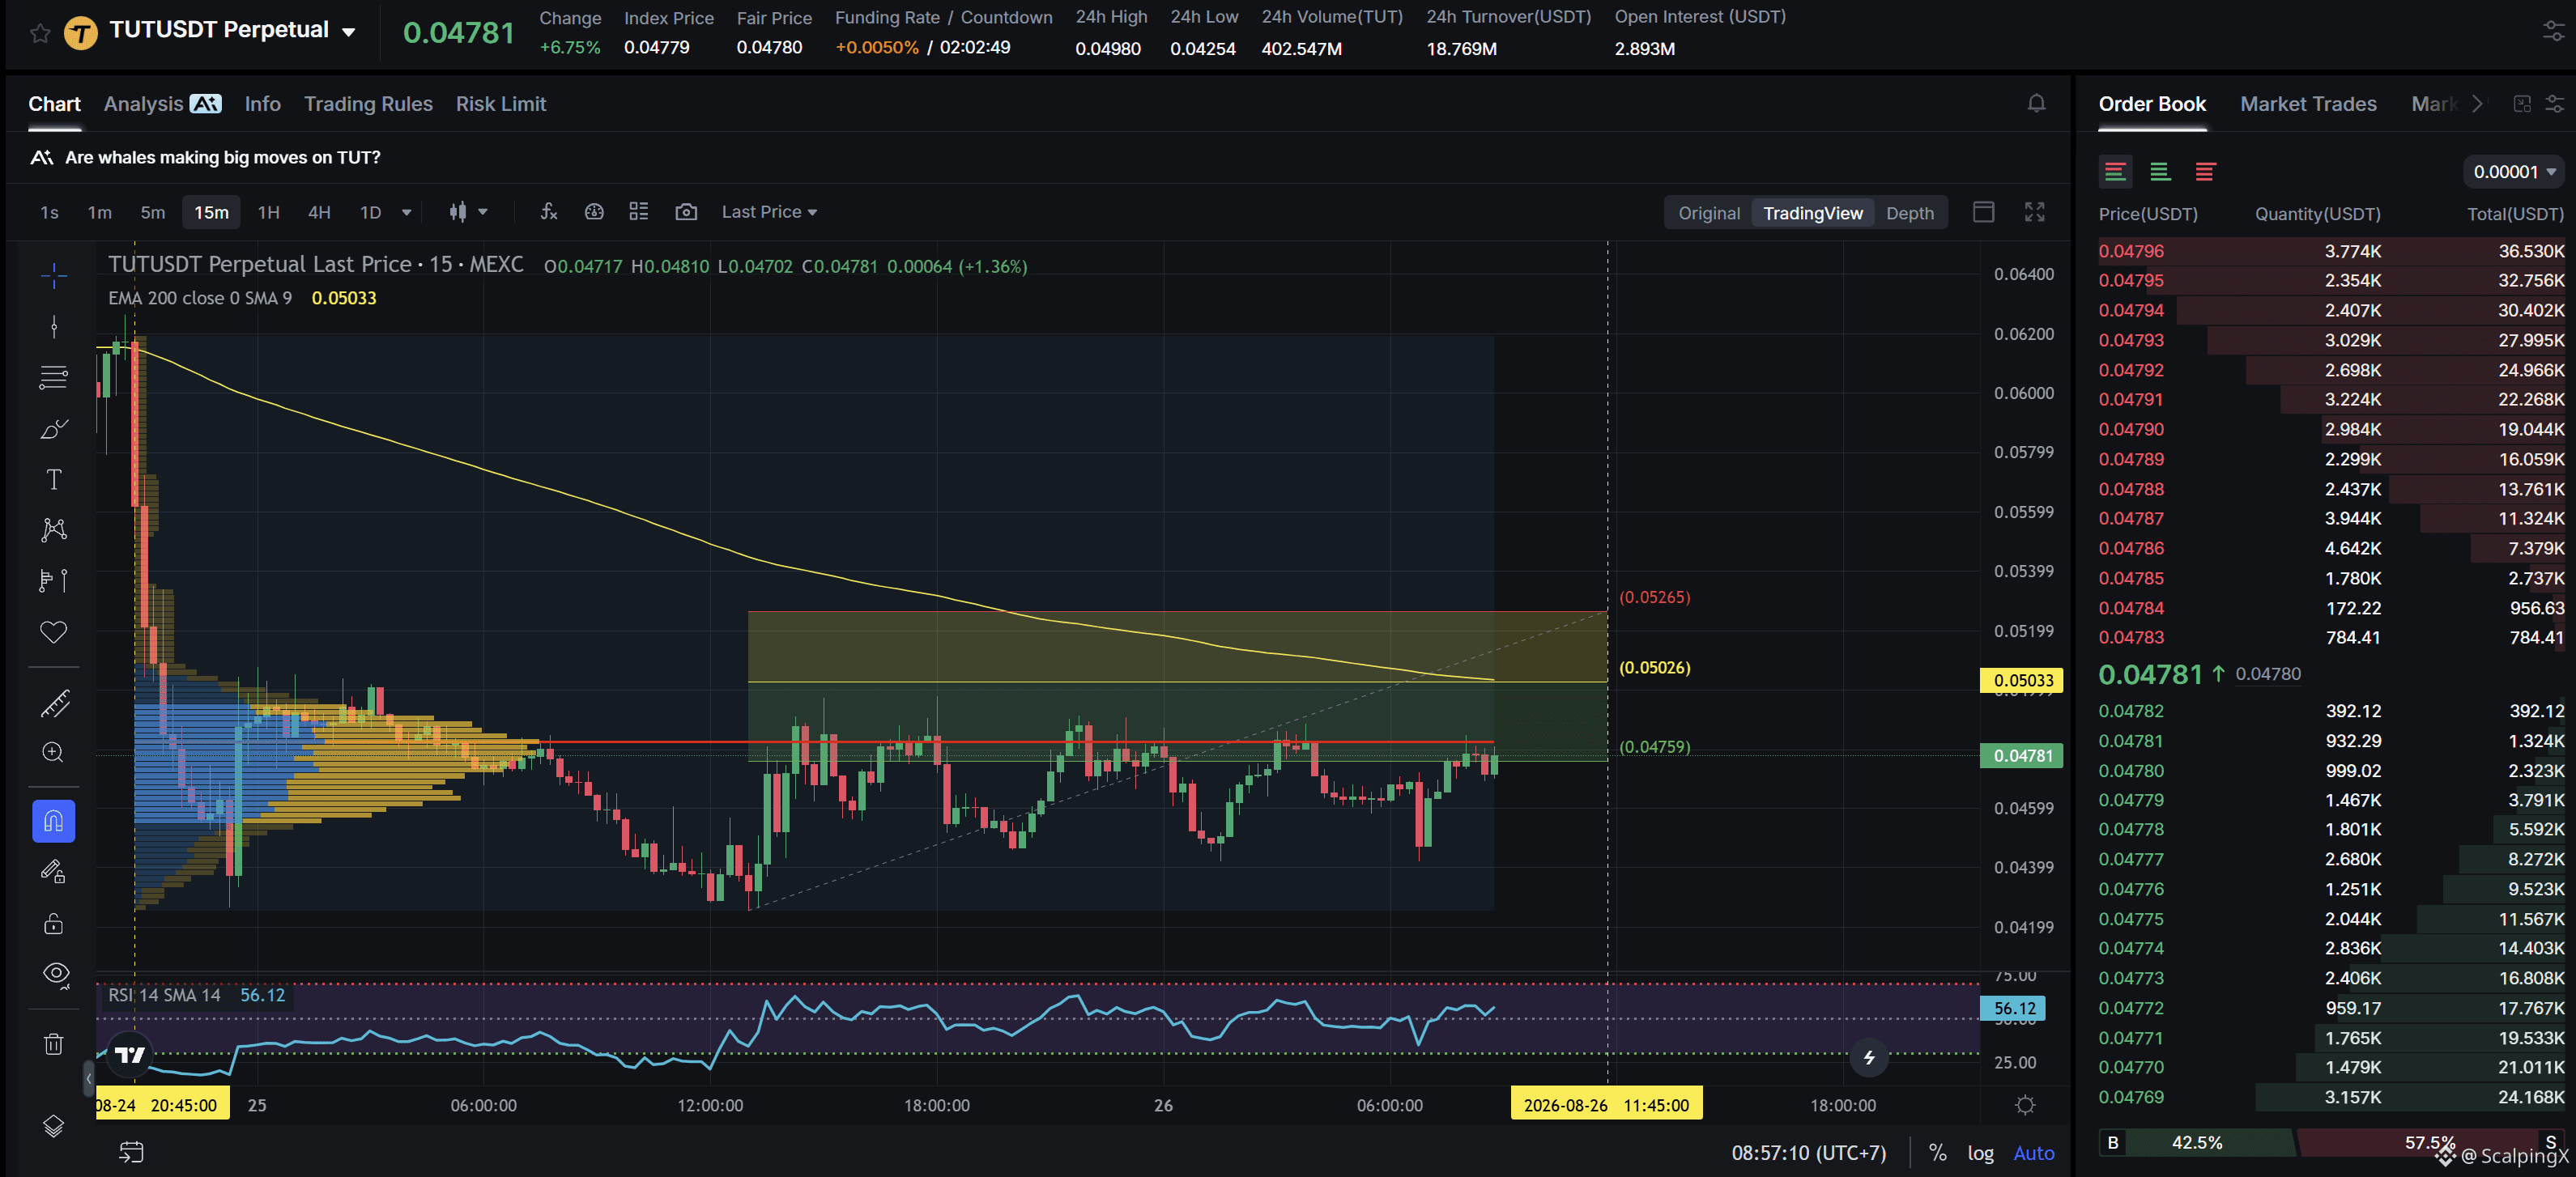Hide all drawings with eye icon
This screenshot has width=2576, height=1177.
56,973
